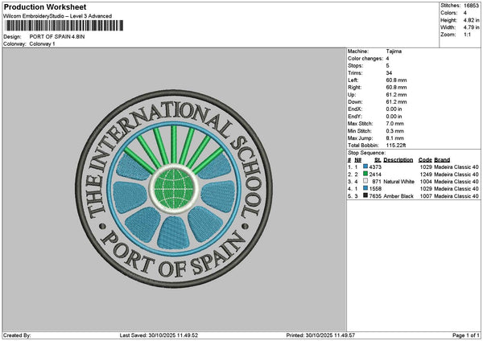Select the Right value '60.8 mm'
The width and height of the screenshot is (483, 341).
coord(396,88)
